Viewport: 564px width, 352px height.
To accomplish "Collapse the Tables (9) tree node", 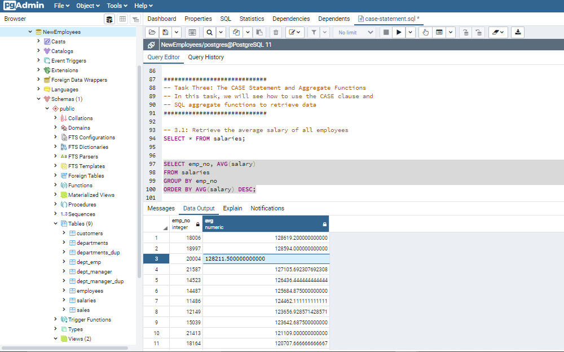I will point(55,224).
